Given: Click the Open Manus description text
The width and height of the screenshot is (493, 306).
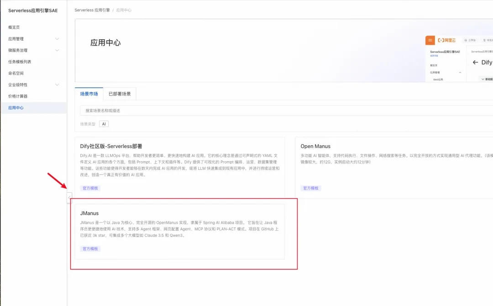Looking at the screenshot, I should [397, 159].
